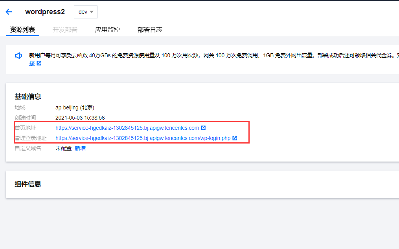The width and height of the screenshot is (399, 249).
Task: Click external icon beside homepage URL
Action: tap(203, 128)
